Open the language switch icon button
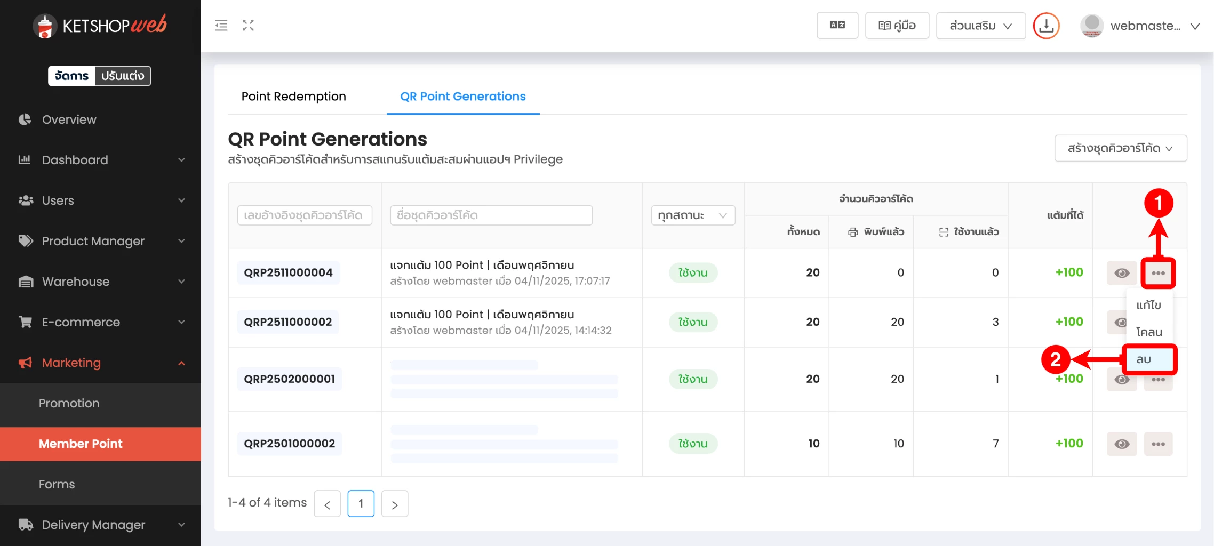This screenshot has width=1214, height=546. pos(837,25)
